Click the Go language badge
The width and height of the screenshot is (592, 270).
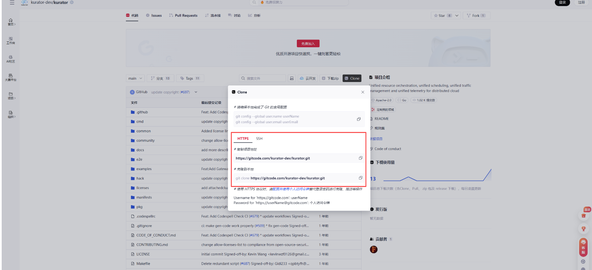tap(402, 100)
